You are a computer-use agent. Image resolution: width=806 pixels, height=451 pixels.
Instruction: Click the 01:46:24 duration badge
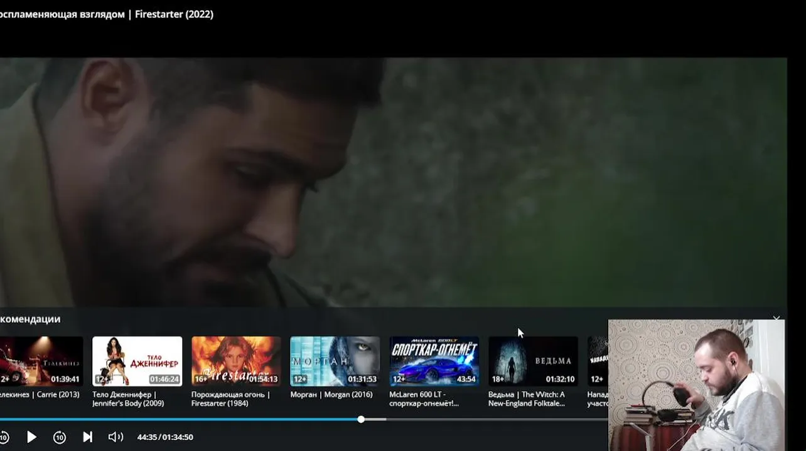pyautogui.click(x=164, y=379)
